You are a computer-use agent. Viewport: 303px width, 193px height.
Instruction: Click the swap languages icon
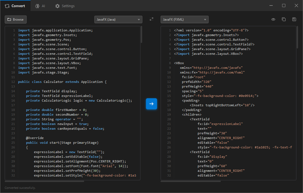click(151, 19)
